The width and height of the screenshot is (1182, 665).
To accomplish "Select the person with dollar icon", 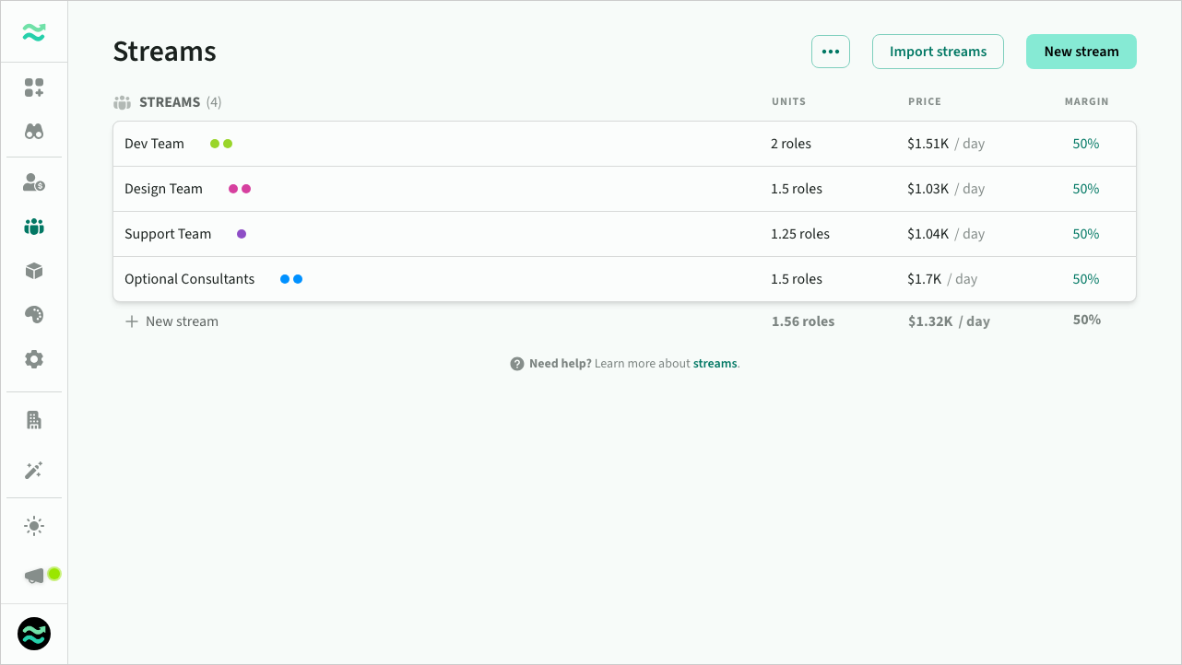I will tap(34, 182).
